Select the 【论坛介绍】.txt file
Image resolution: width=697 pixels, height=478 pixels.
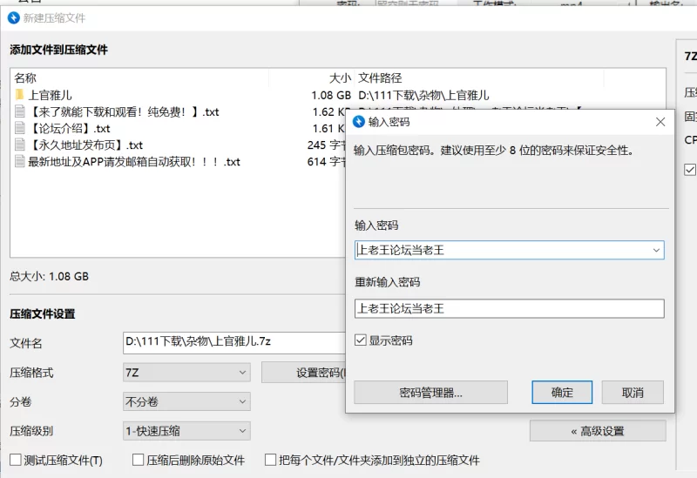tap(69, 128)
